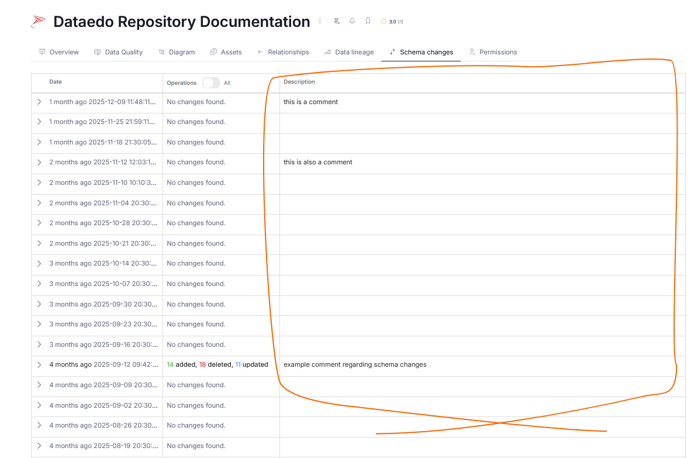Viewport: 691px width, 458px height.
Task: Click the notification bell icon
Action: coord(352,21)
